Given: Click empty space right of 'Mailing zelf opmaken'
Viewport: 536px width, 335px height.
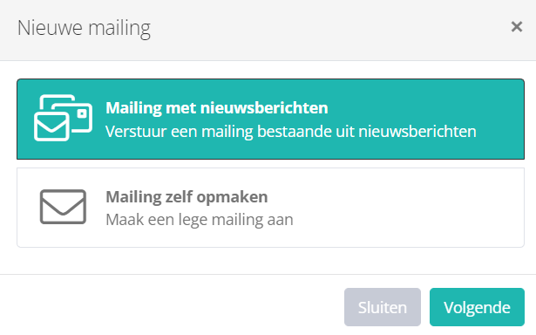Looking at the screenshot, I should [393, 197].
